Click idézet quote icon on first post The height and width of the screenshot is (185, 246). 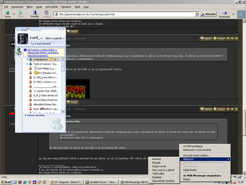point(207,39)
